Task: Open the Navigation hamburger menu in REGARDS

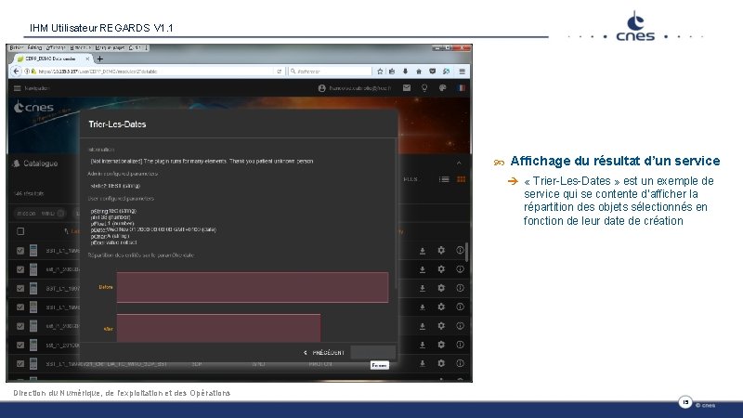Action: 18,88
